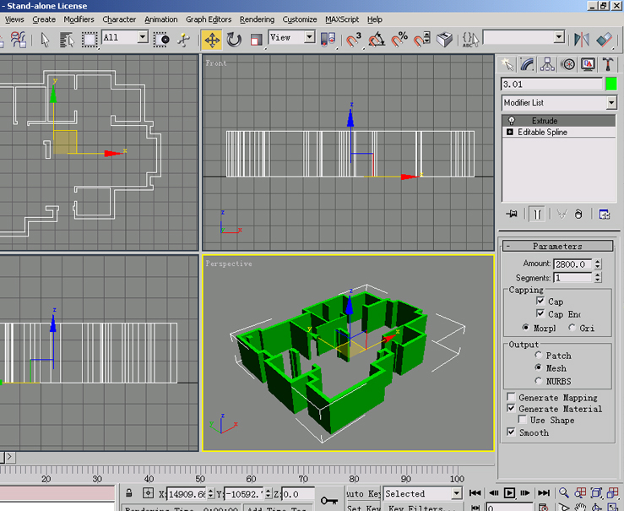Toggle the Extrude modifier light bulb
The width and height of the screenshot is (624, 511).
511,121
